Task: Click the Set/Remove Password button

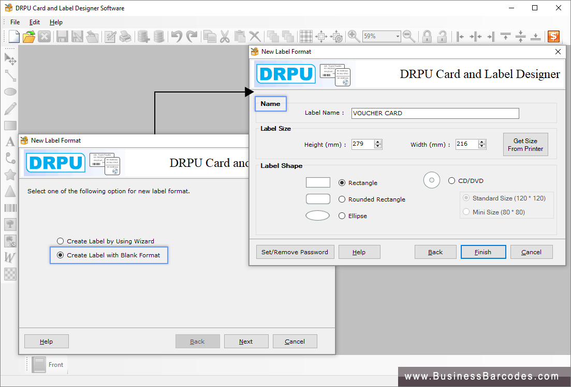Action: [x=295, y=252]
